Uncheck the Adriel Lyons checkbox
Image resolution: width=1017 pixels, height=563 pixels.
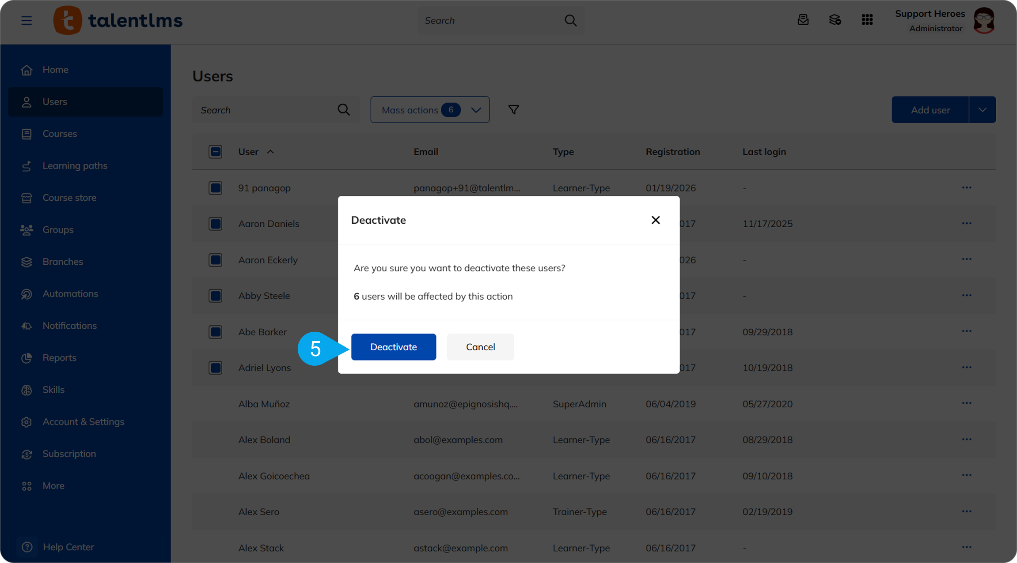tap(215, 368)
